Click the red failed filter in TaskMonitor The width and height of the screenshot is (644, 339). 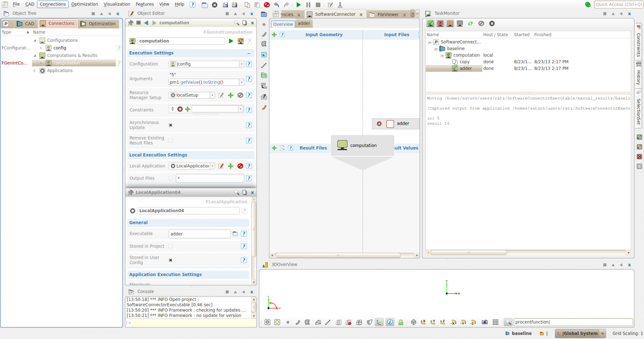click(440, 24)
